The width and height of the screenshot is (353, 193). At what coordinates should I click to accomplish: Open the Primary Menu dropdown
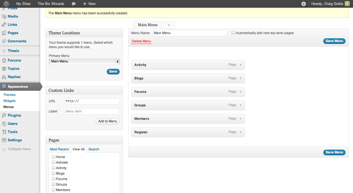click(84, 61)
